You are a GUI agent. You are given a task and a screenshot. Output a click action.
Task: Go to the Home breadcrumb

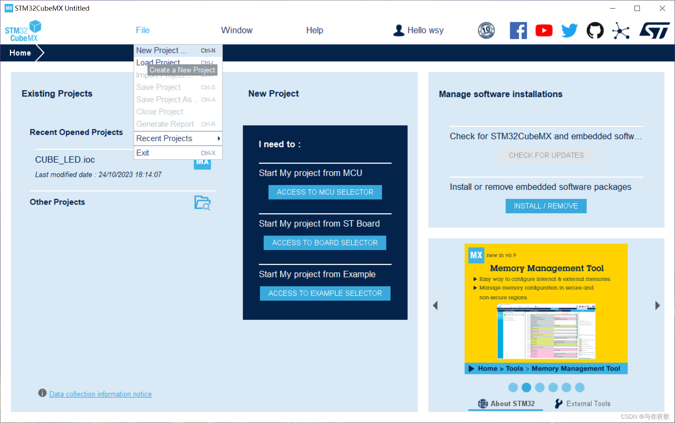(x=20, y=53)
